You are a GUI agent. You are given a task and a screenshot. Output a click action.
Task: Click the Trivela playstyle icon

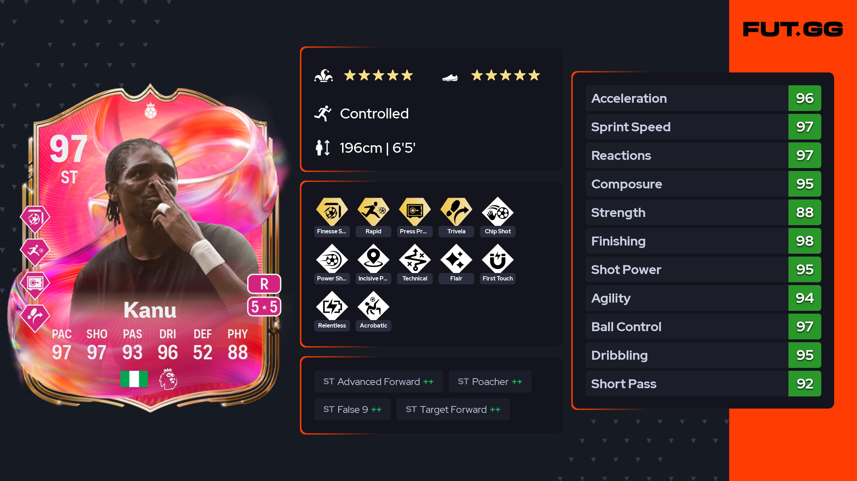point(456,212)
